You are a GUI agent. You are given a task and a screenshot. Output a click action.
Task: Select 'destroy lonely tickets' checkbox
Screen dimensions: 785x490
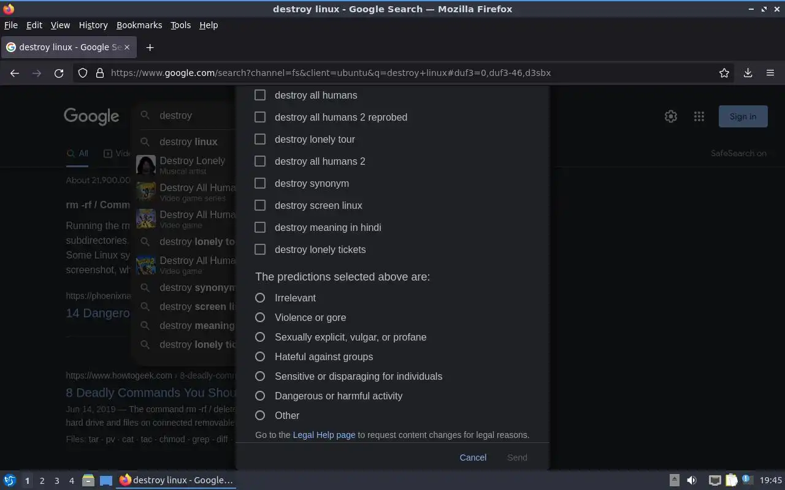(x=260, y=249)
